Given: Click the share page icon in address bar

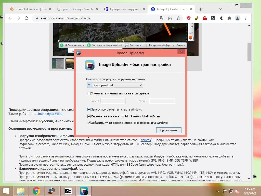Looking at the screenshot, I should pos(170,18).
